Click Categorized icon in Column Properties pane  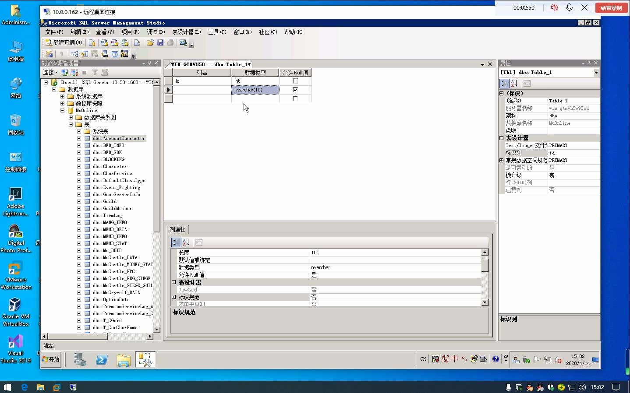176,242
